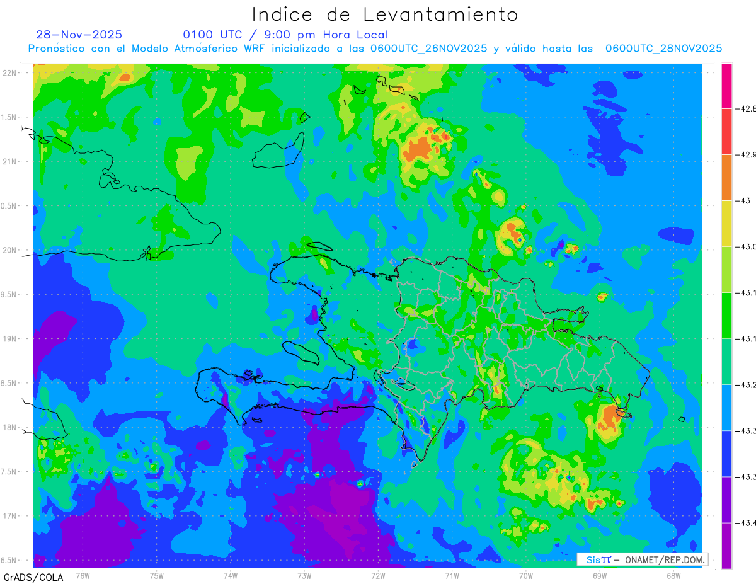Click the time '0100 UTC / 9:00 pm Hora Local'
756x584 pixels.
coord(285,35)
